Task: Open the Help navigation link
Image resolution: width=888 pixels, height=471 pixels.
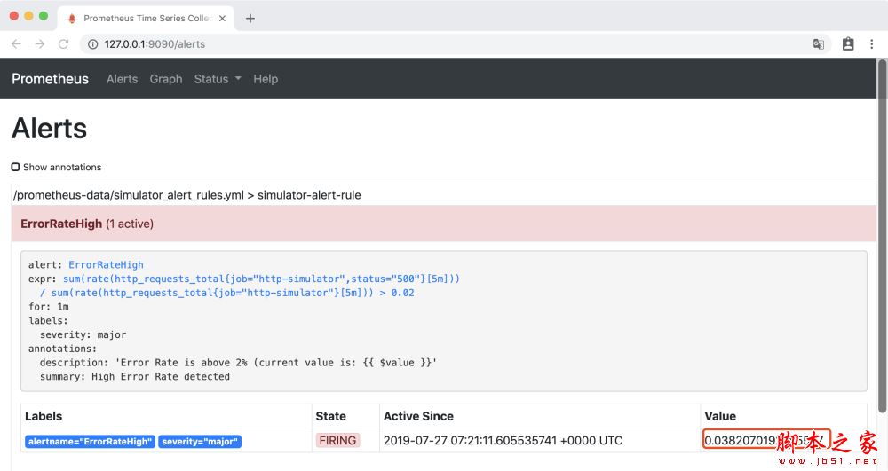Action: (x=266, y=79)
